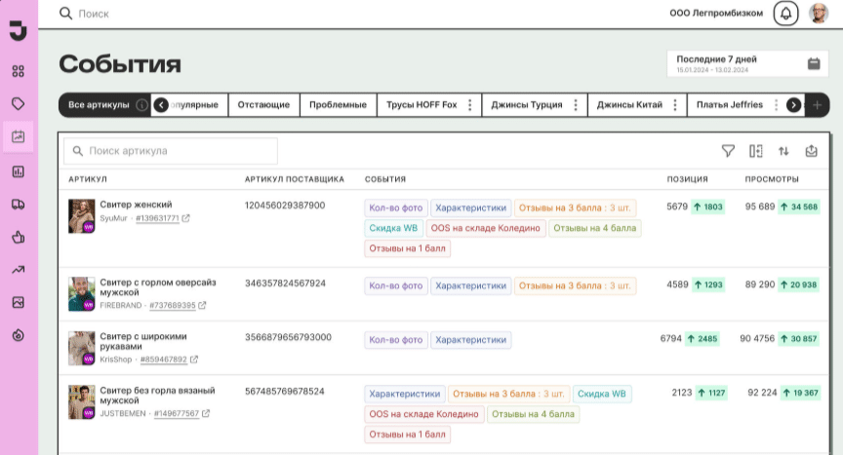Click OOS на складе Коледино tag for JUSTBEMEN
This screenshot has width=843, height=455.
click(423, 414)
